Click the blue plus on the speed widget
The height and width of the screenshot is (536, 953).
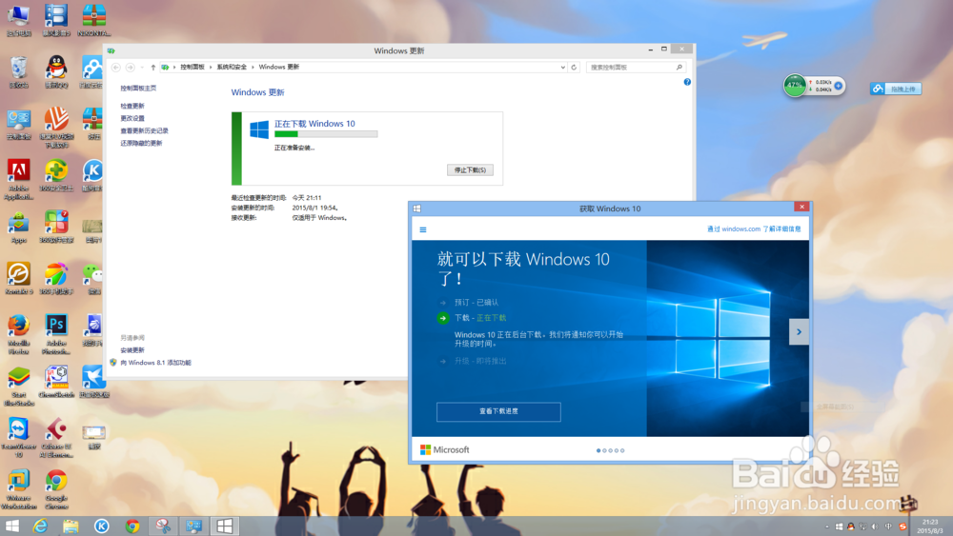[838, 86]
